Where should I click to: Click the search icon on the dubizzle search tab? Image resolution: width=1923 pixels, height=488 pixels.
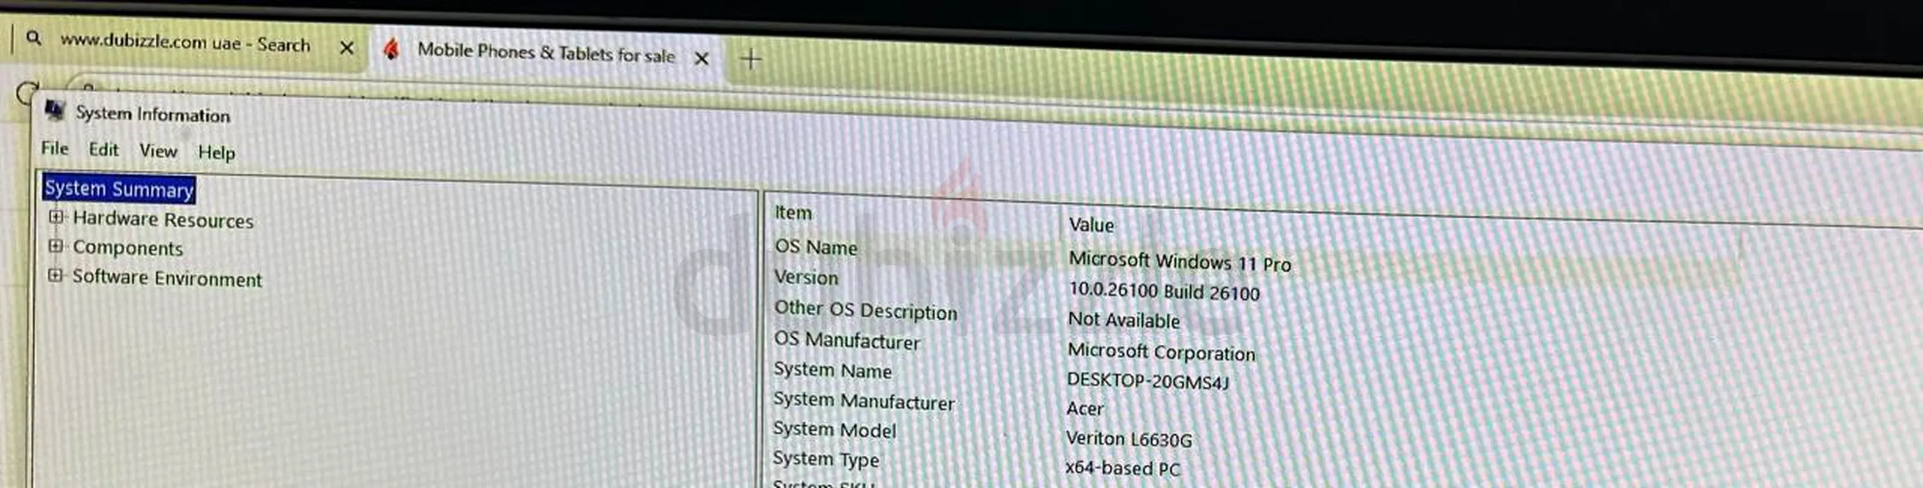coord(34,37)
